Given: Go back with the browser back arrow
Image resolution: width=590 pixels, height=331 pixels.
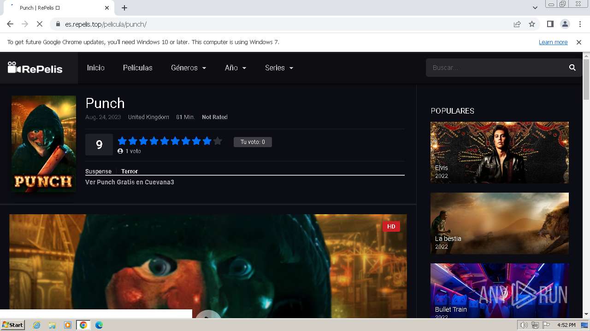Looking at the screenshot, I should tap(10, 24).
